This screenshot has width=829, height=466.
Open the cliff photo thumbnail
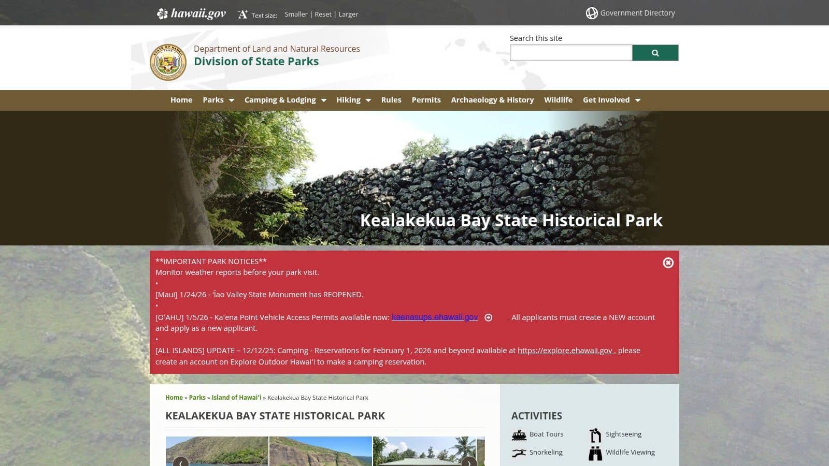321,451
